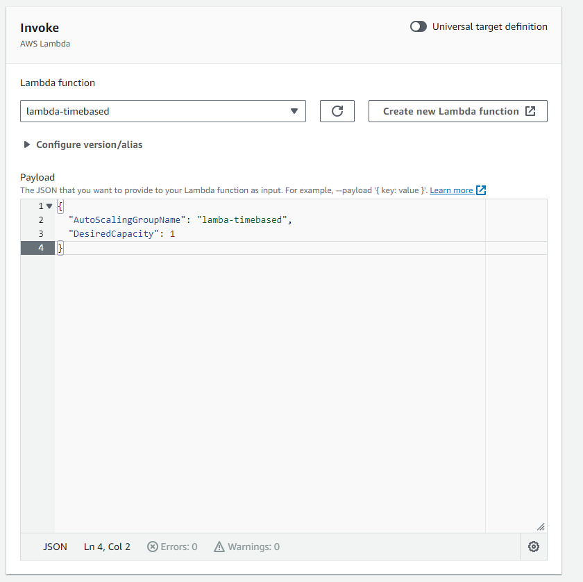Grab the editor resize handle corner
583x582 pixels.
[x=541, y=526]
